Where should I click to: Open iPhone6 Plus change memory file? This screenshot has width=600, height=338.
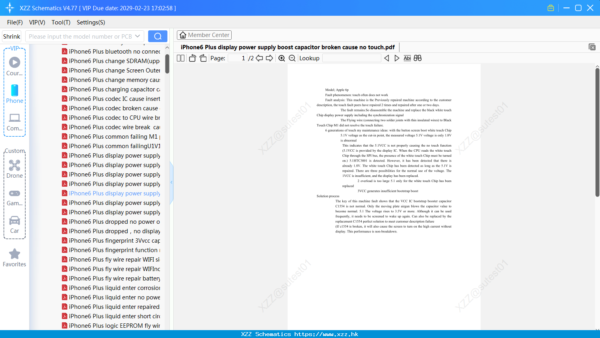point(111,80)
